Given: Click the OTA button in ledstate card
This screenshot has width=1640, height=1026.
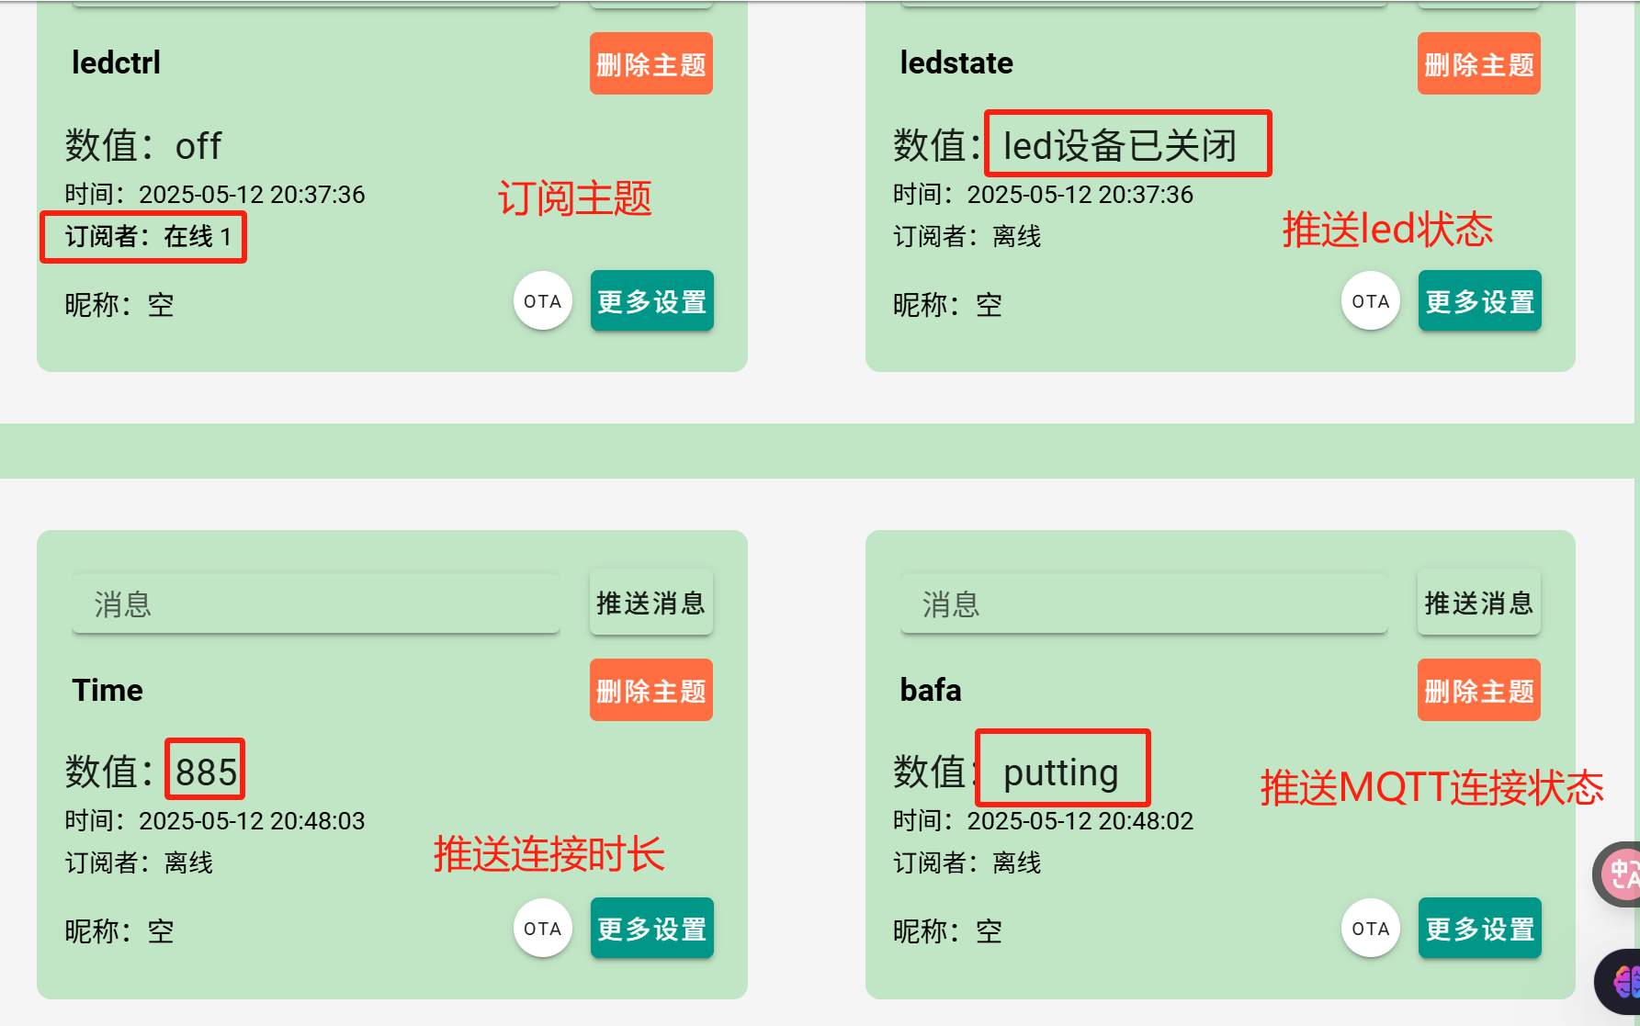Looking at the screenshot, I should (x=1370, y=301).
